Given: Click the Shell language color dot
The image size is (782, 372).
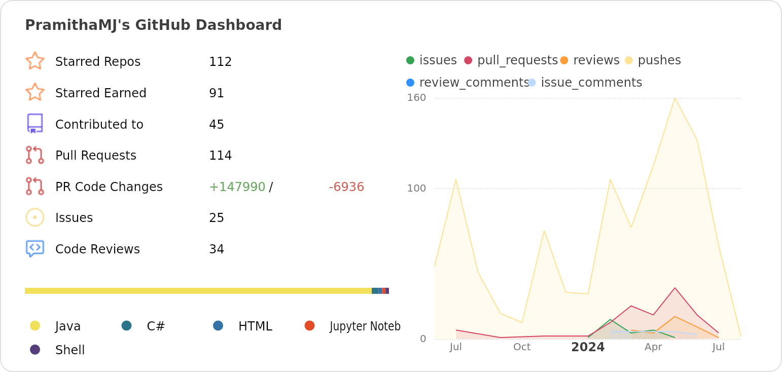Looking at the screenshot, I should [35, 349].
